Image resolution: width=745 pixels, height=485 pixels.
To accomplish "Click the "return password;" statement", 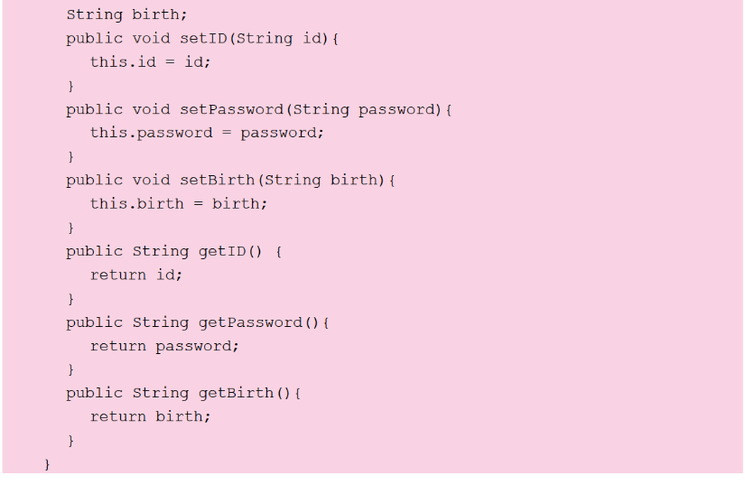I will (x=164, y=346).
